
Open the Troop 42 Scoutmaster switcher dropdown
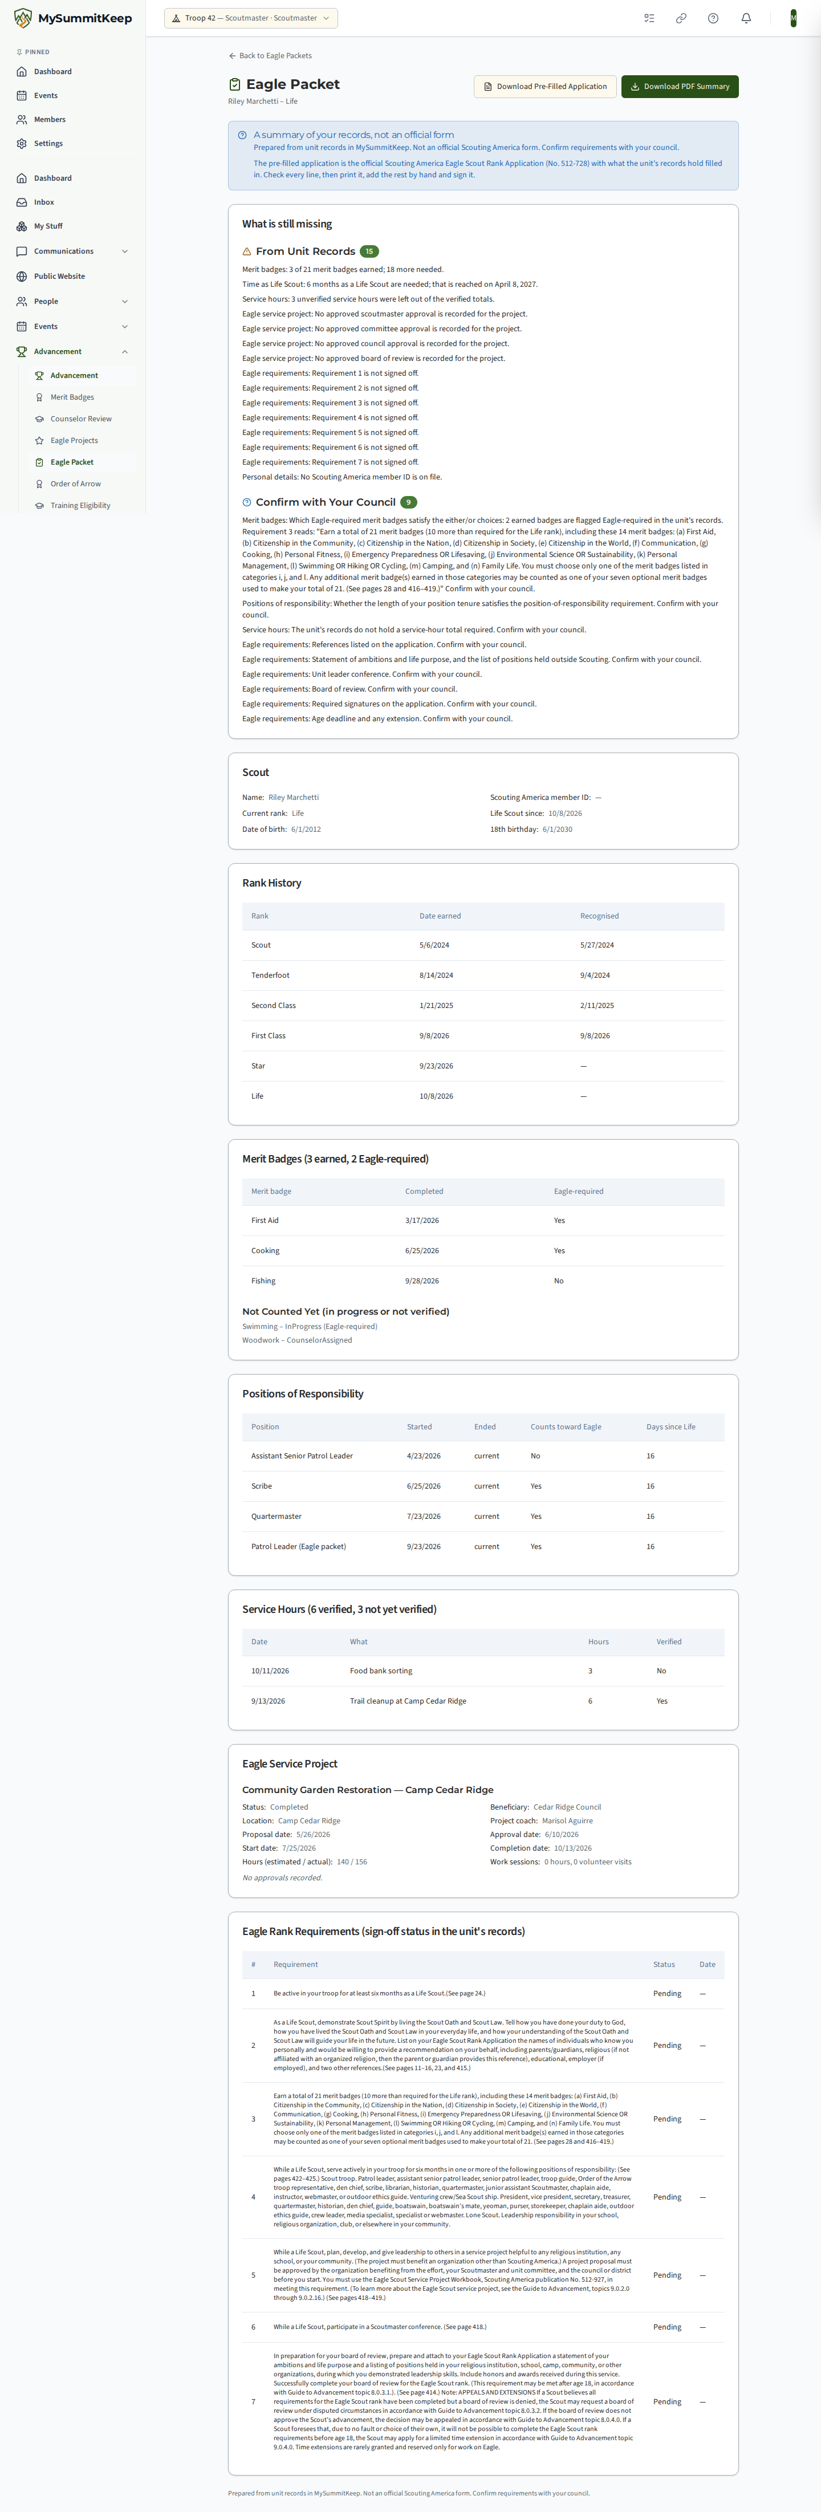[251, 18]
